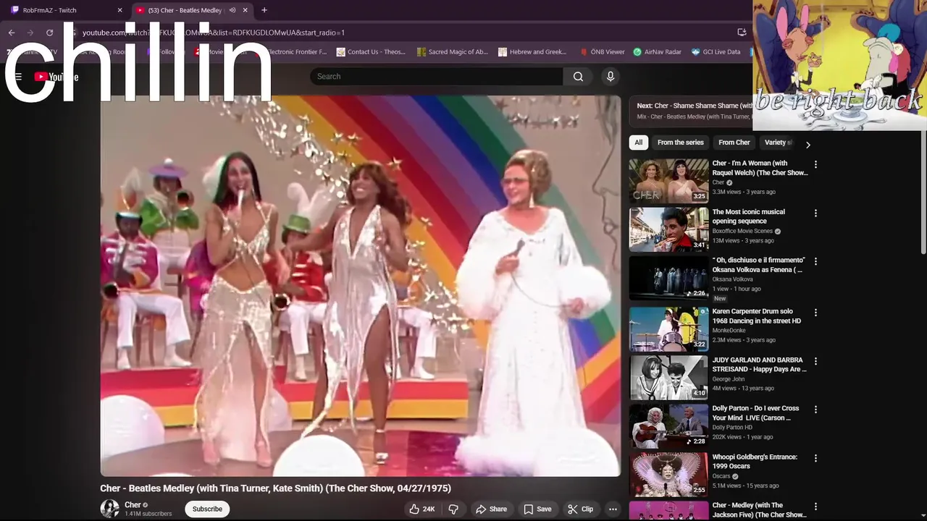Click the 1.41M subscribers text

point(148,514)
